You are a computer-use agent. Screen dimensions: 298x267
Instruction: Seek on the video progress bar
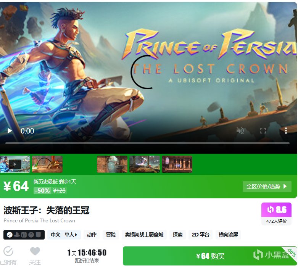pyautogui.click(x=148, y=143)
